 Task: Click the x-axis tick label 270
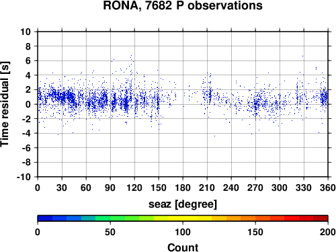tap(255, 187)
